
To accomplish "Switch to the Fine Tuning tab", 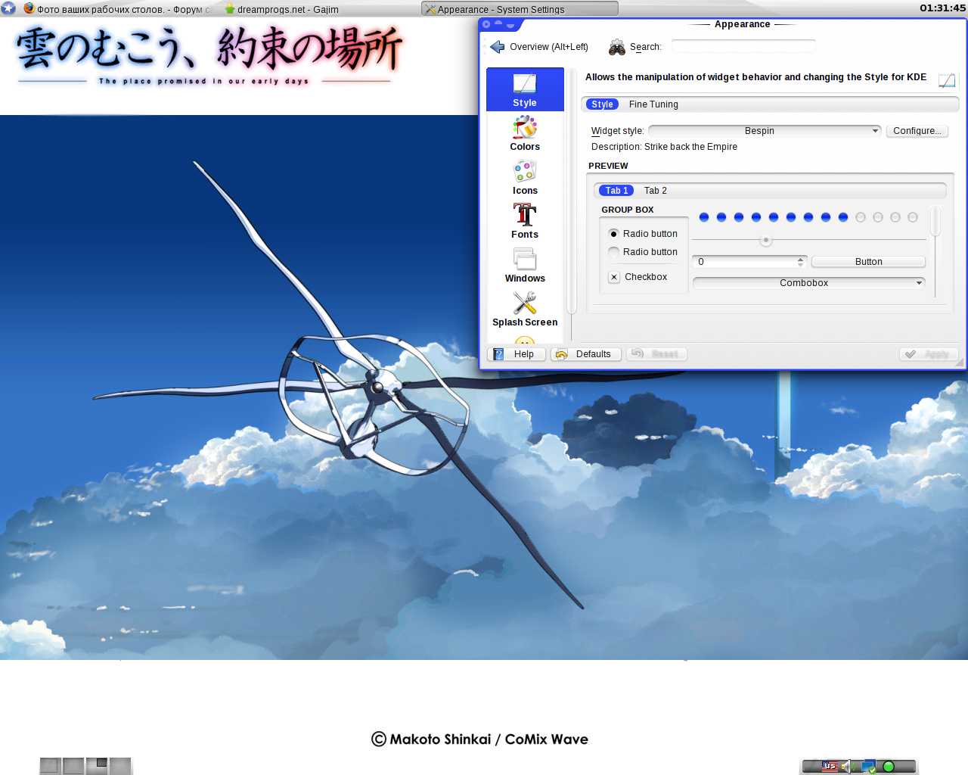I will click(653, 104).
